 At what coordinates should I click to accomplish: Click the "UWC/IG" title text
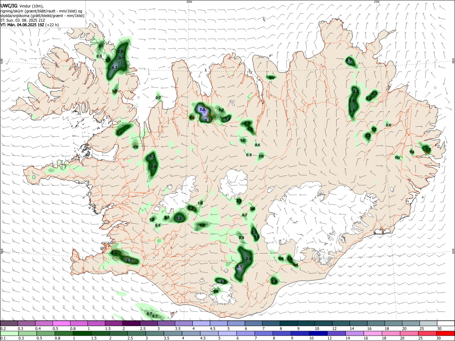point(9,6)
